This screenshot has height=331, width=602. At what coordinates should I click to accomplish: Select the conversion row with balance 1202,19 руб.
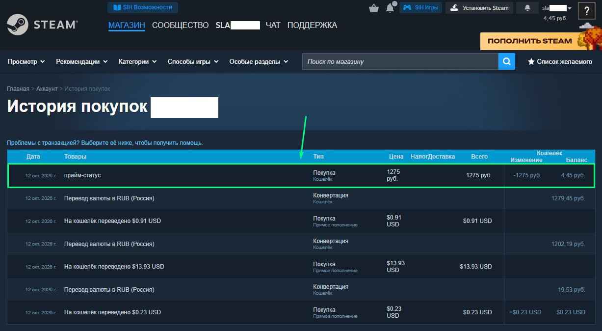(301, 244)
